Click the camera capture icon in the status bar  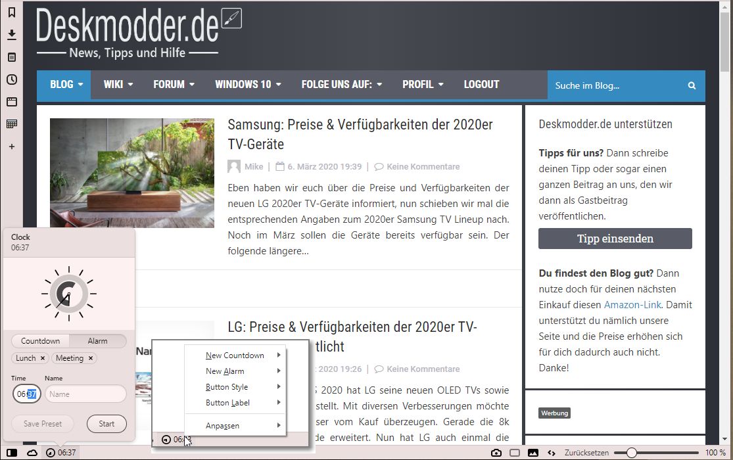tap(496, 453)
